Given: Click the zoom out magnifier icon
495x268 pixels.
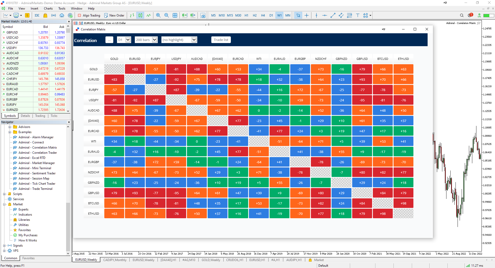Looking at the screenshot, I should pyautogui.click(x=167, y=15).
